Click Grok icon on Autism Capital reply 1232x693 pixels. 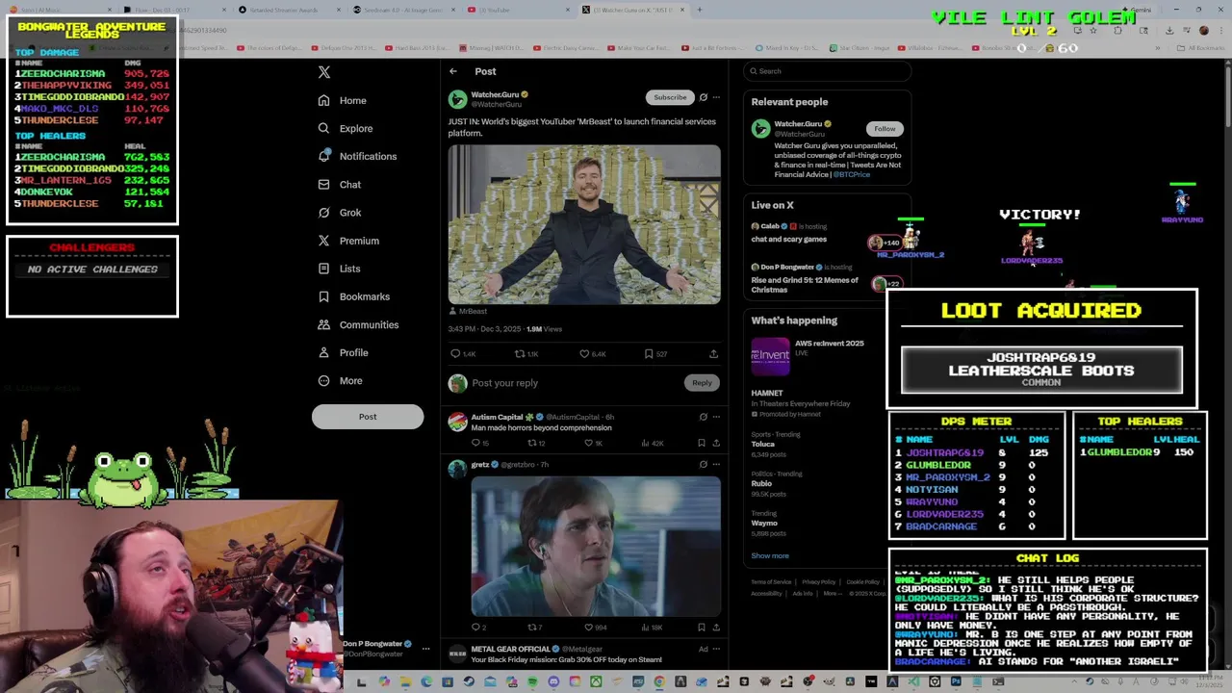(x=703, y=417)
